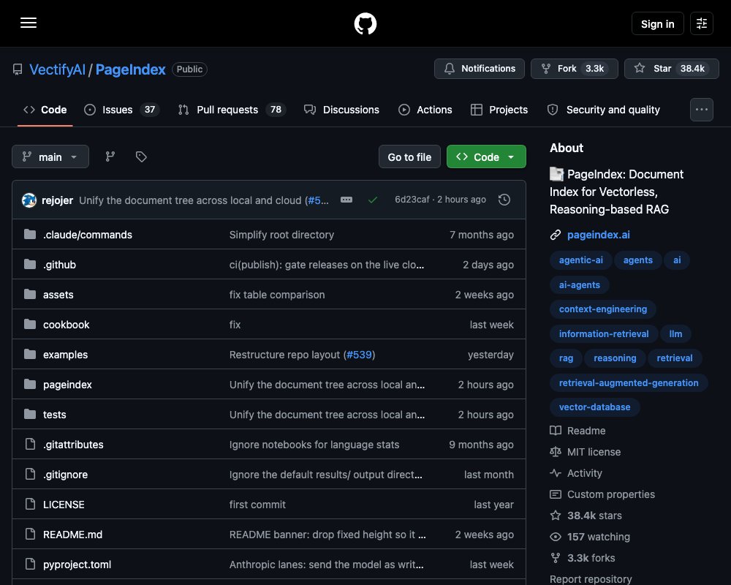
Task: Click the Report repository link
Action: [591, 579]
